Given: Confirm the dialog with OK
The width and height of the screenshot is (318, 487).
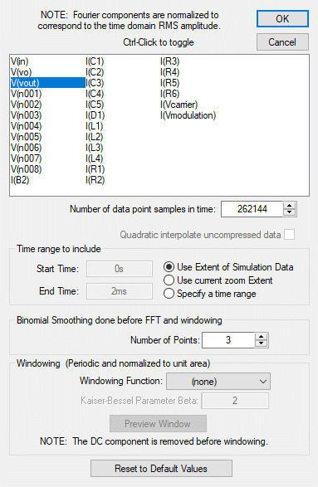Looking at the screenshot, I should 282,18.
